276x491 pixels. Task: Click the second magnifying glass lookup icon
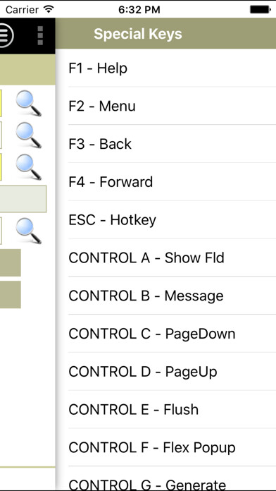(28, 135)
